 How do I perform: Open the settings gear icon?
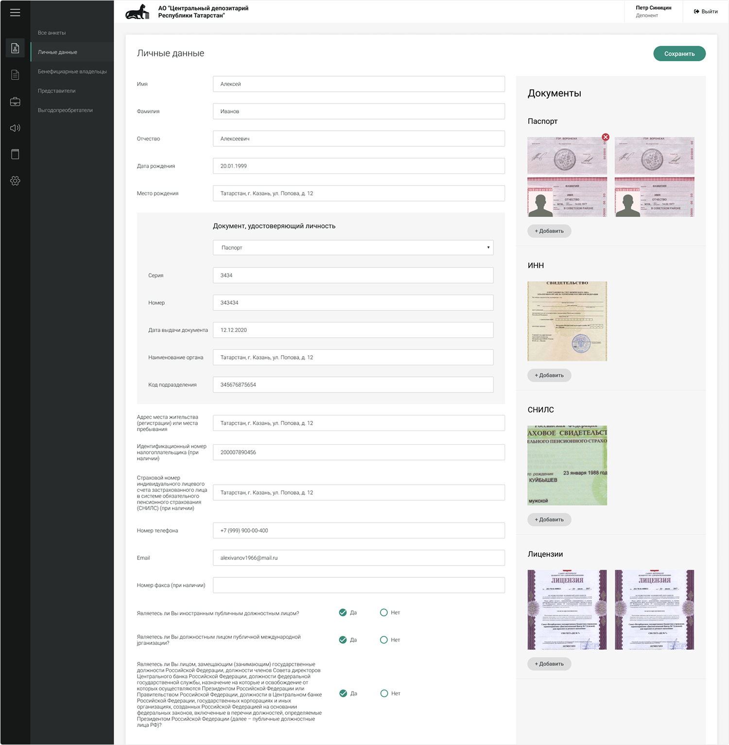[x=15, y=181]
